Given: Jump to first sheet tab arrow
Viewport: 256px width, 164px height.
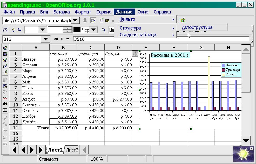Looking at the screenshot, I should pyautogui.click(x=14, y=150).
